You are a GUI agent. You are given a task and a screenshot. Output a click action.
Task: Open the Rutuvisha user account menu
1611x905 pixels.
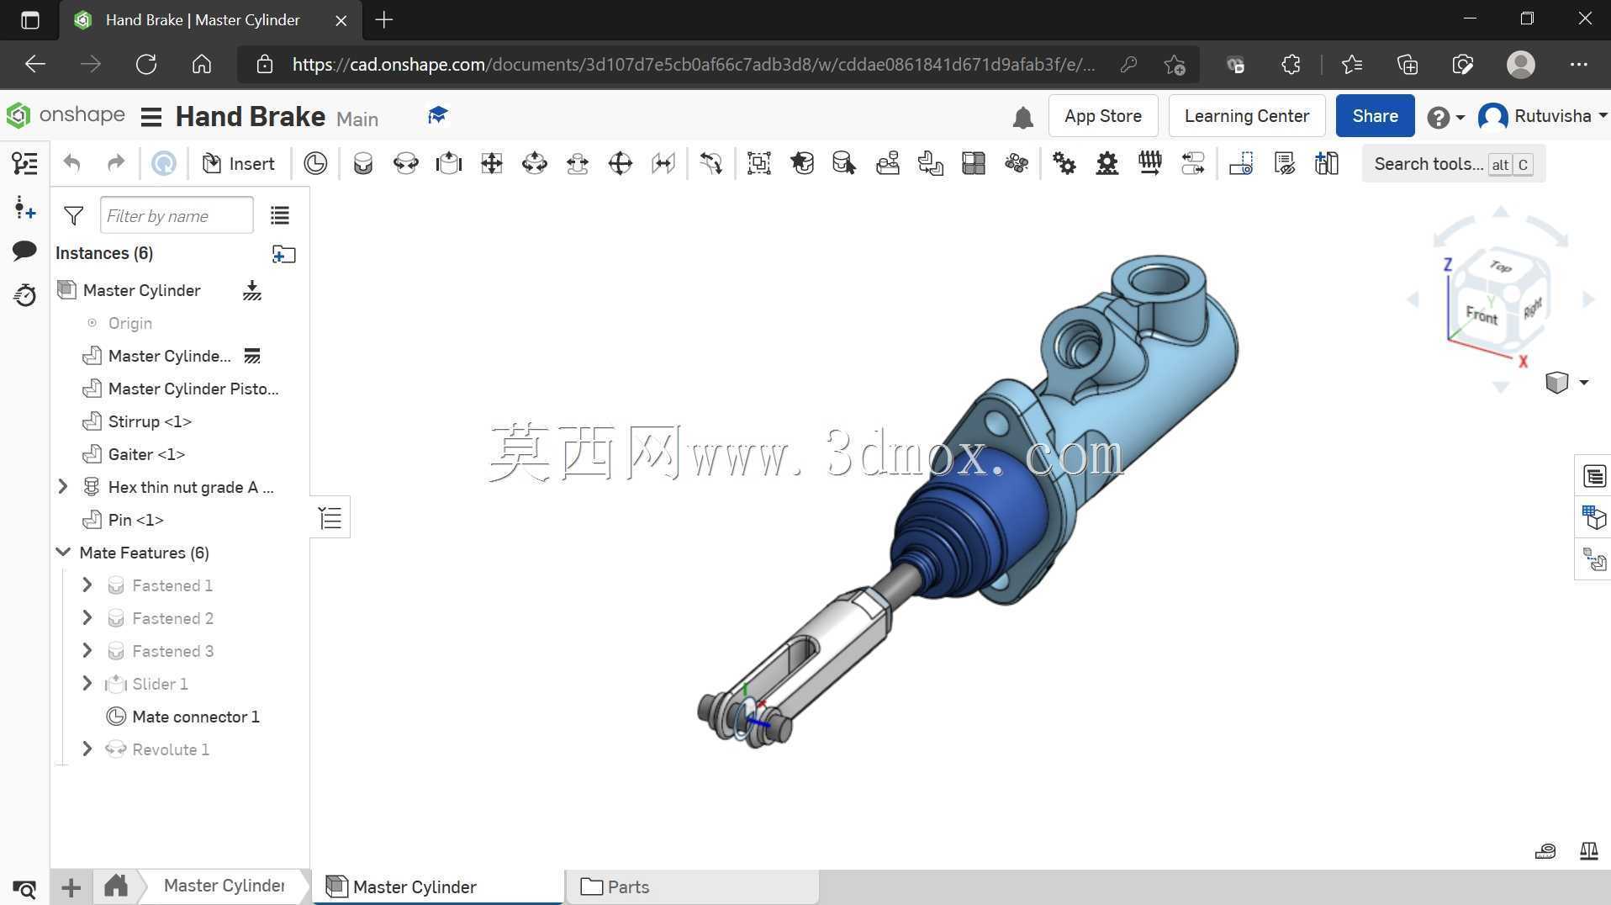[1544, 116]
